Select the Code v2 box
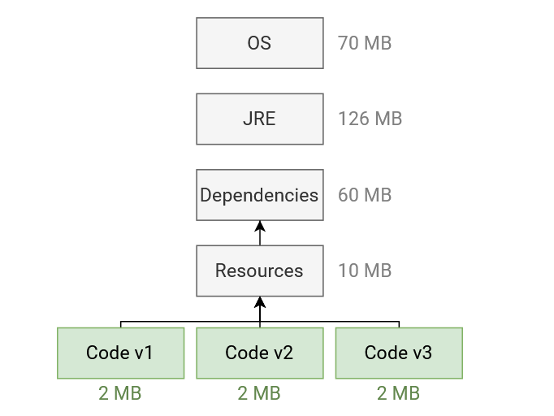554x416 pixels. click(x=260, y=353)
